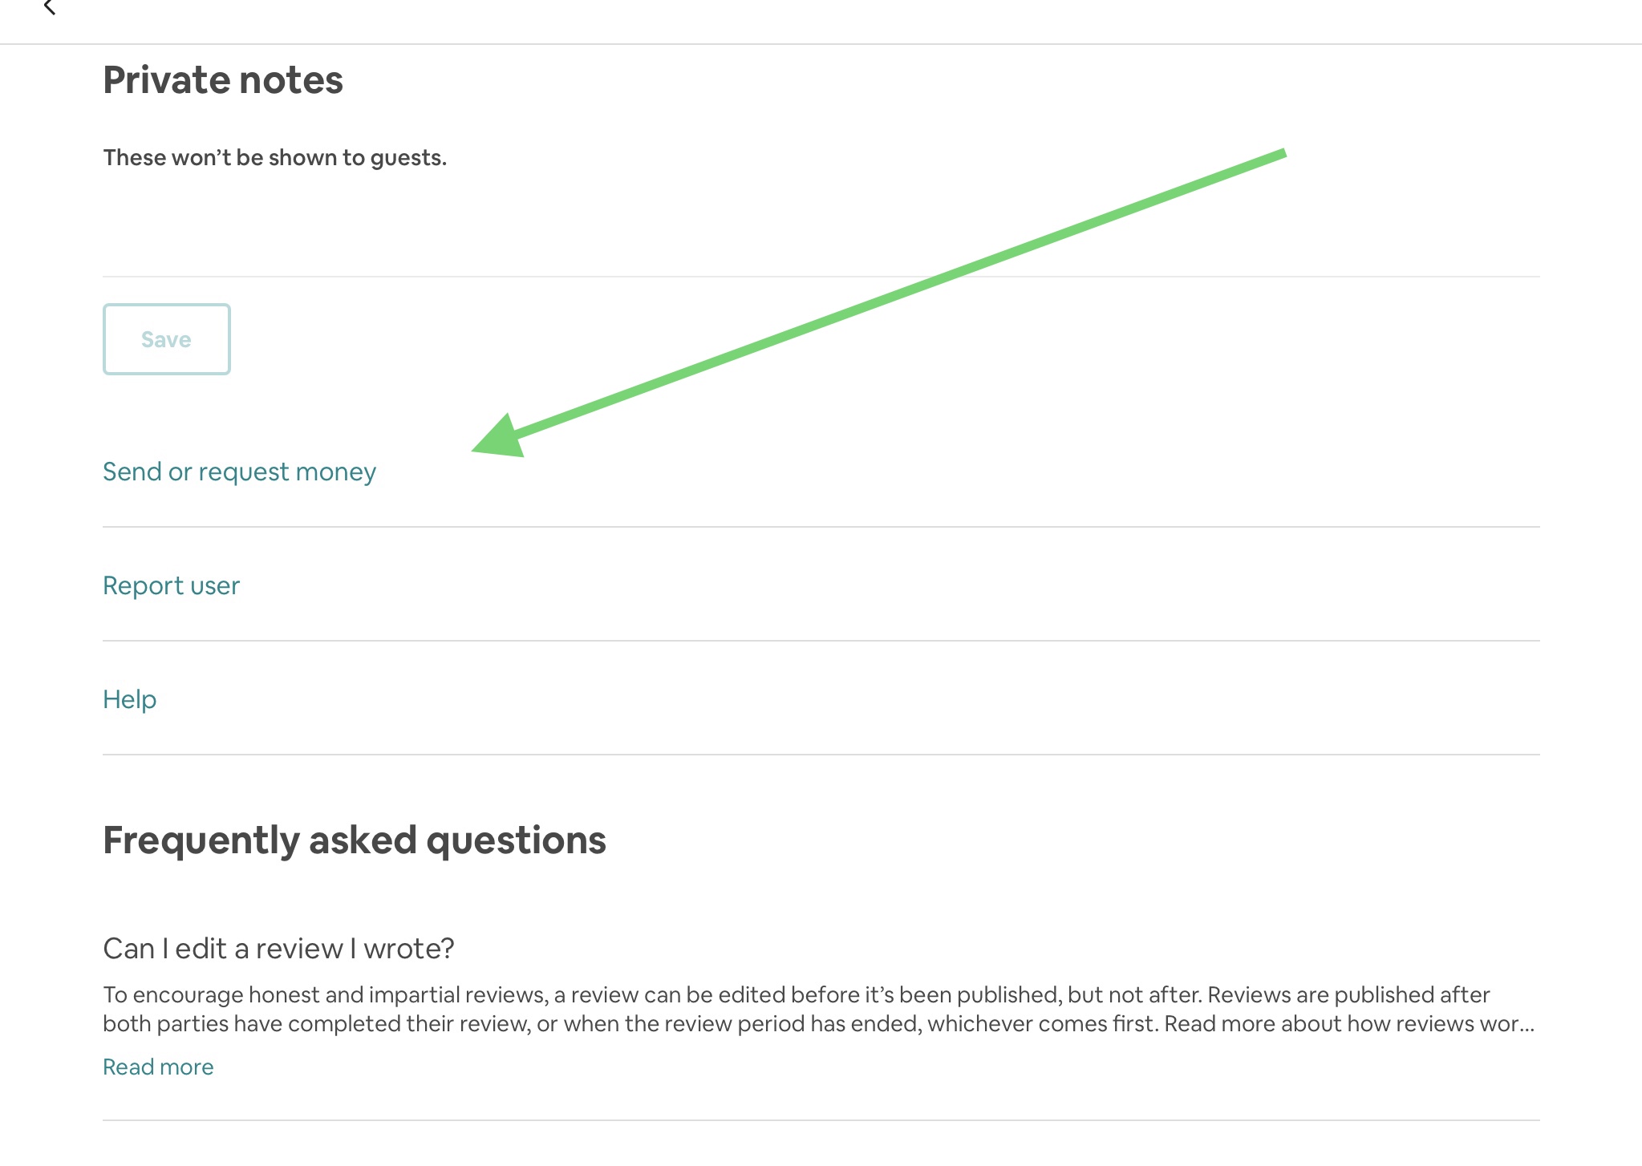Open Send or request money
This screenshot has width=1642, height=1166.
[x=239, y=472]
